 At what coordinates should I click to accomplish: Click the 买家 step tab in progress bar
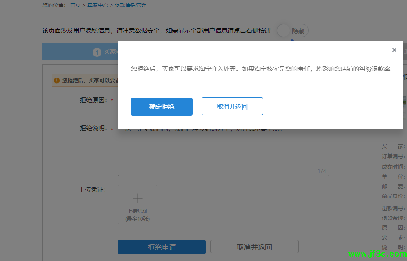110,52
